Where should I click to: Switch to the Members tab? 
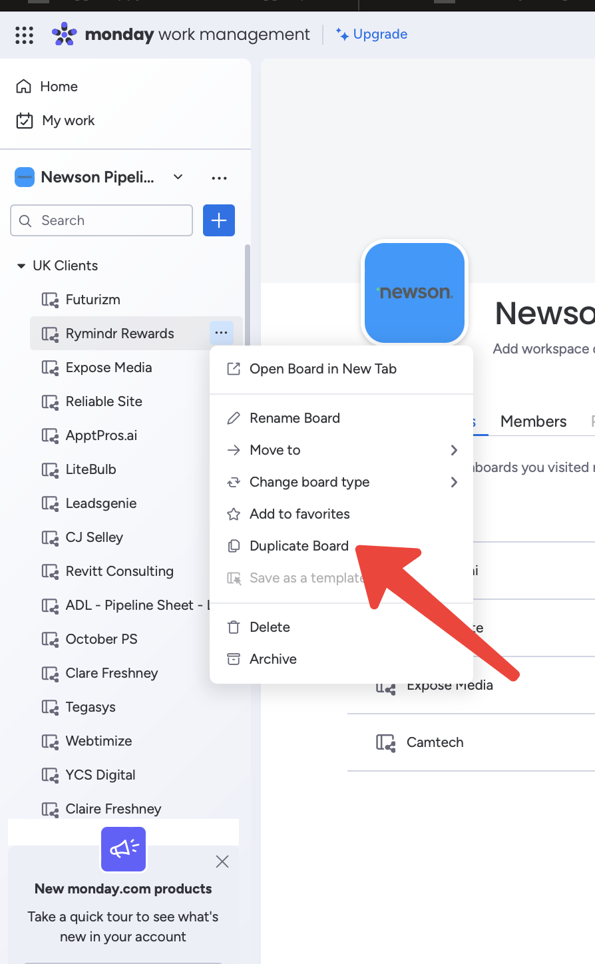pyautogui.click(x=533, y=421)
